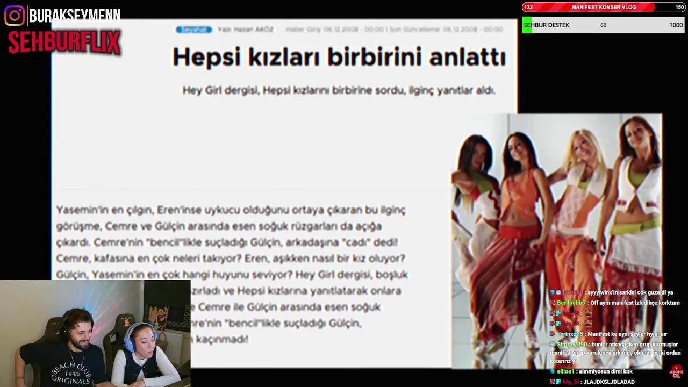Click the SEHBURFLIX logo text
The width and height of the screenshot is (688, 387).
pyautogui.click(x=64, y=42)
